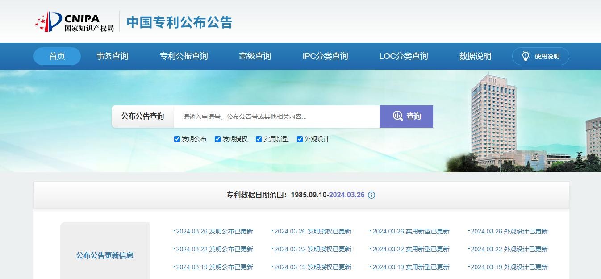This screenshot has height=279, width=601.
Task: Open the 数据说明 page
Action: pos(475,56)
